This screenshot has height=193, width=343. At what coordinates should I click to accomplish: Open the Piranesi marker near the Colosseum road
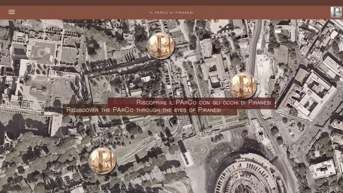(x=243, y=86)
